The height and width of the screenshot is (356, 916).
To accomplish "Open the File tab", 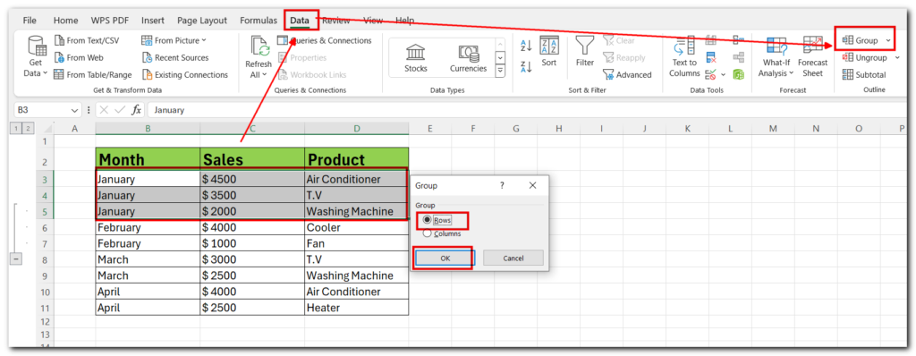I will click(30, 21).
